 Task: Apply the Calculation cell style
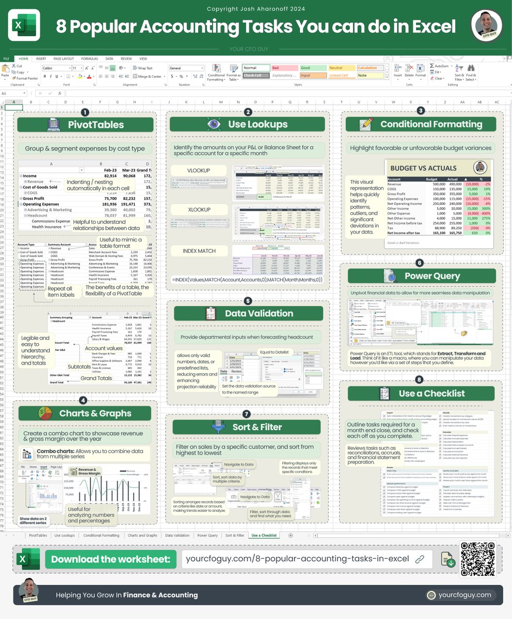pos(371,68)
